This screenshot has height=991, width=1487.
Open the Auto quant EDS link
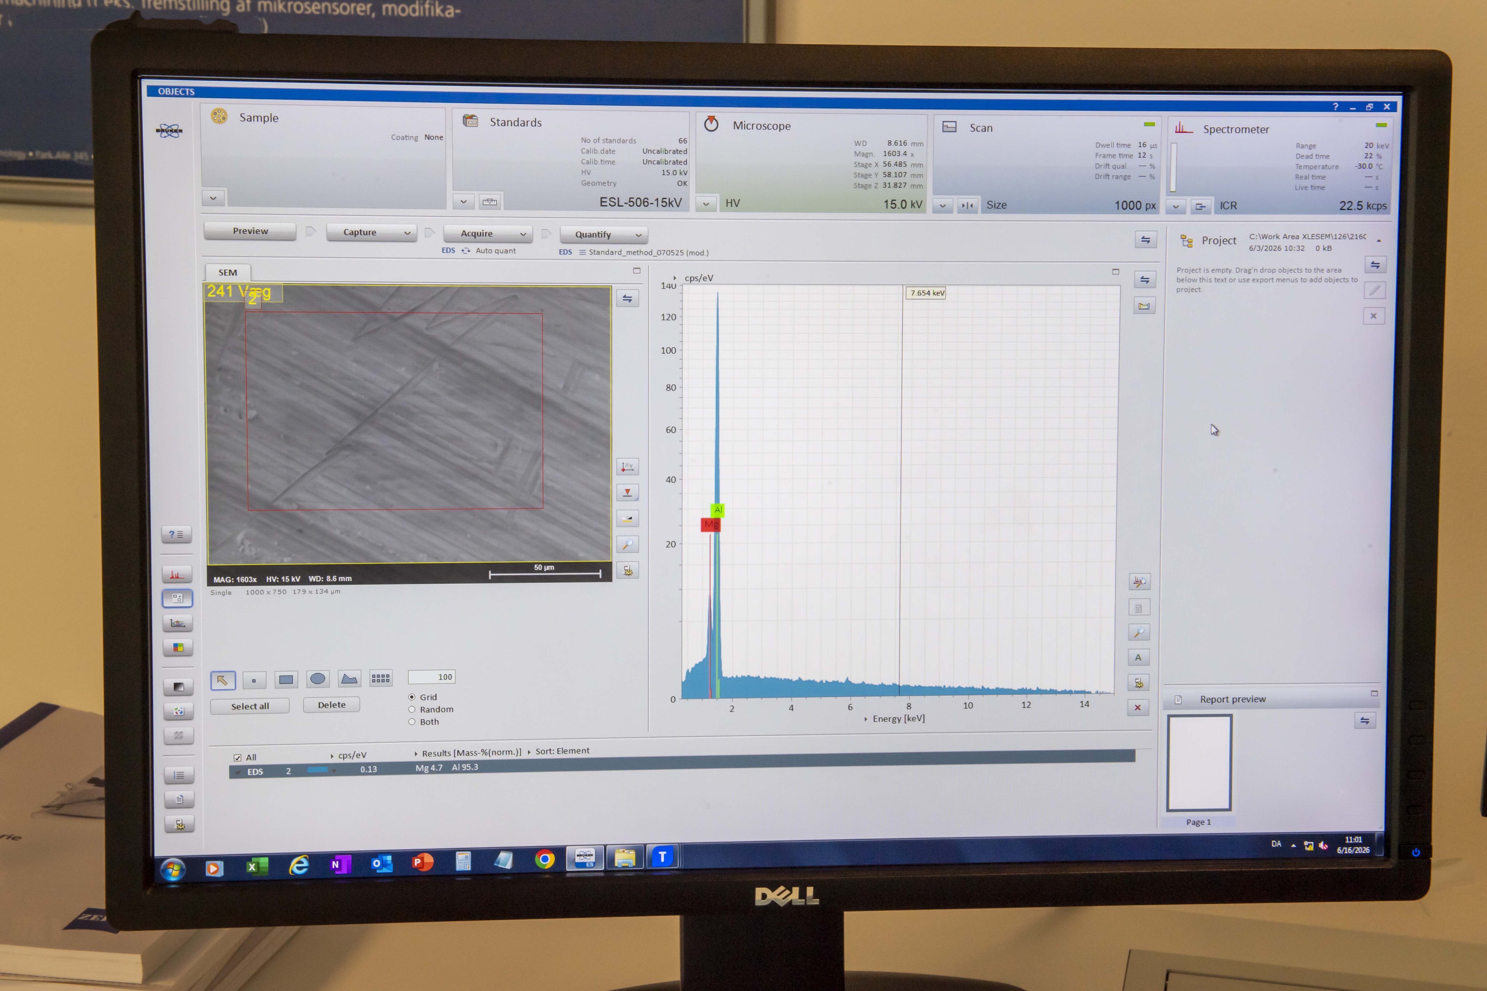coord(479,251)
